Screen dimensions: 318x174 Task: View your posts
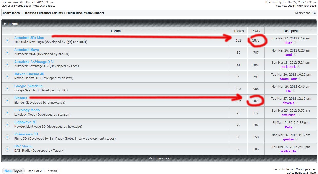[x=307, y=6]
